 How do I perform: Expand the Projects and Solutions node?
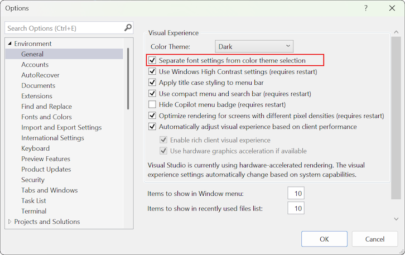9,222
